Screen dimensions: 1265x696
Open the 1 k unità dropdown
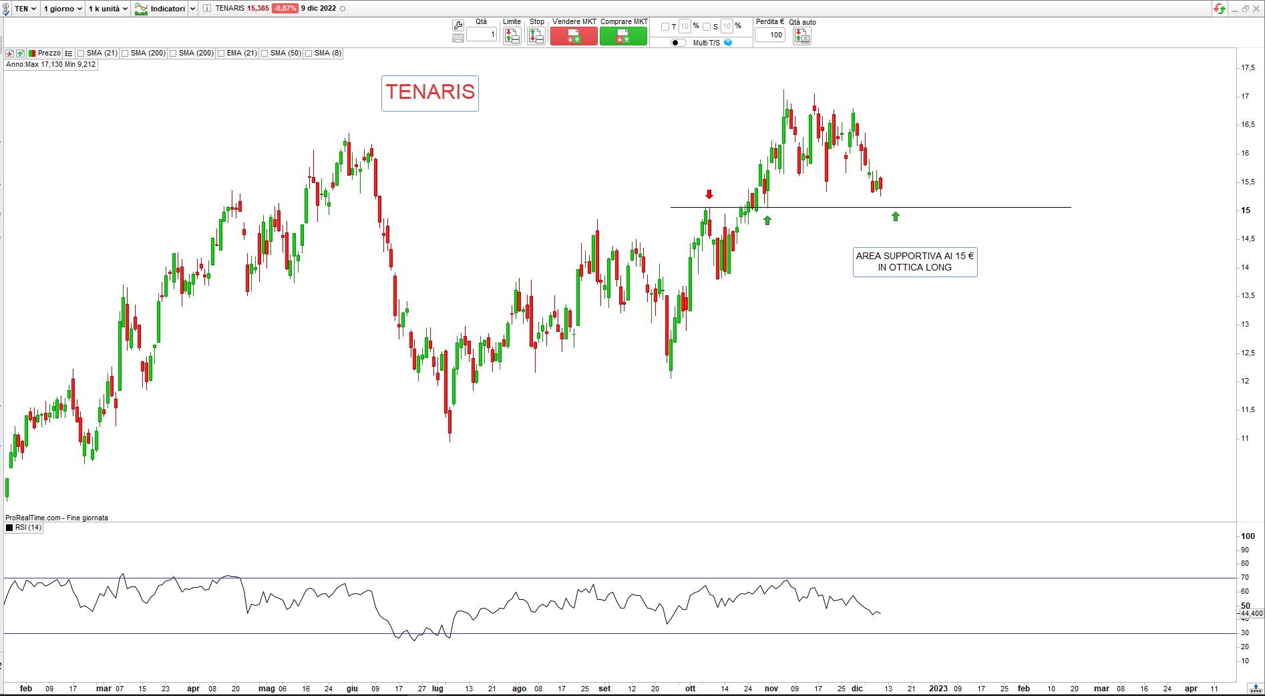point(108,9)
